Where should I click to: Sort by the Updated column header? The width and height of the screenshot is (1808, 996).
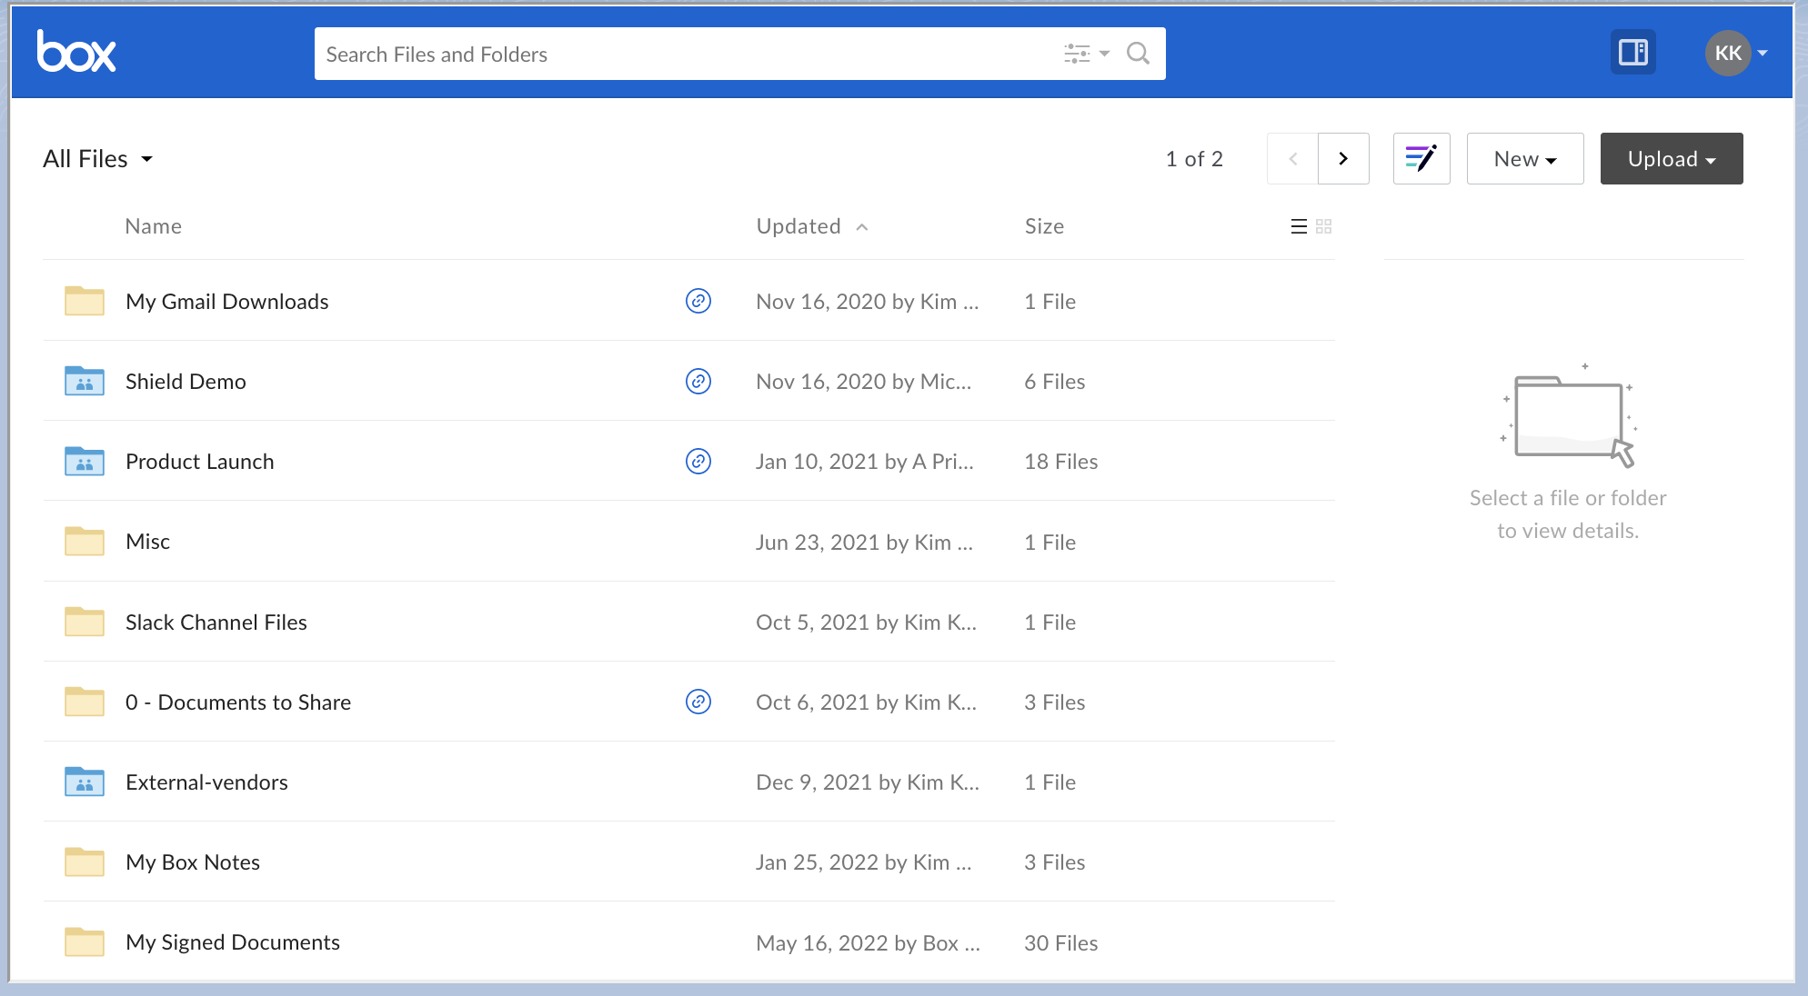coord(799,226)
